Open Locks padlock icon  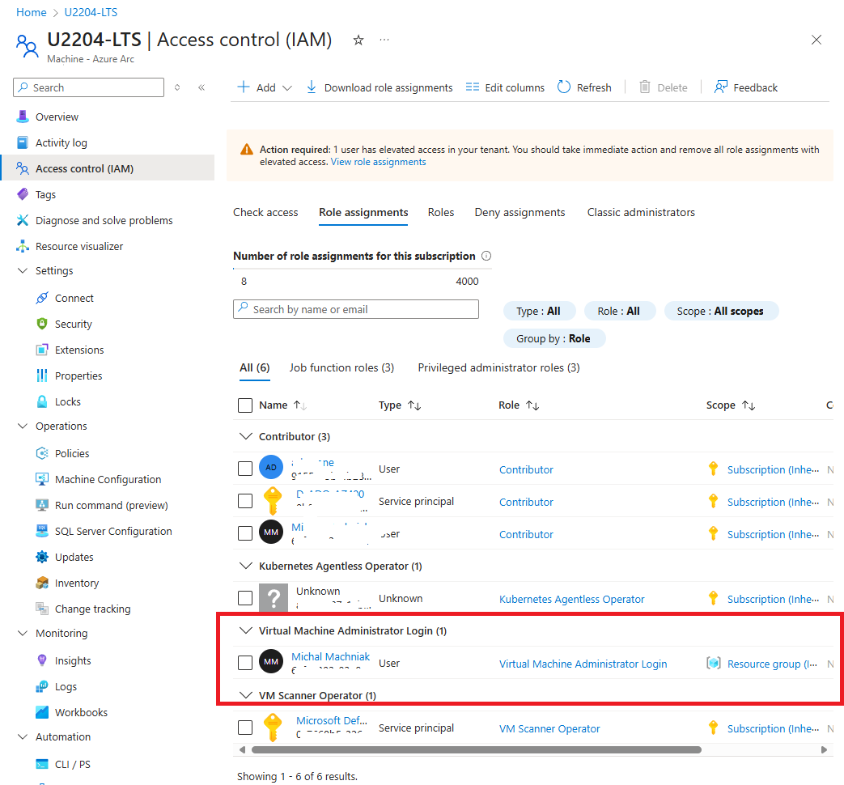click(x=42, y=401)
